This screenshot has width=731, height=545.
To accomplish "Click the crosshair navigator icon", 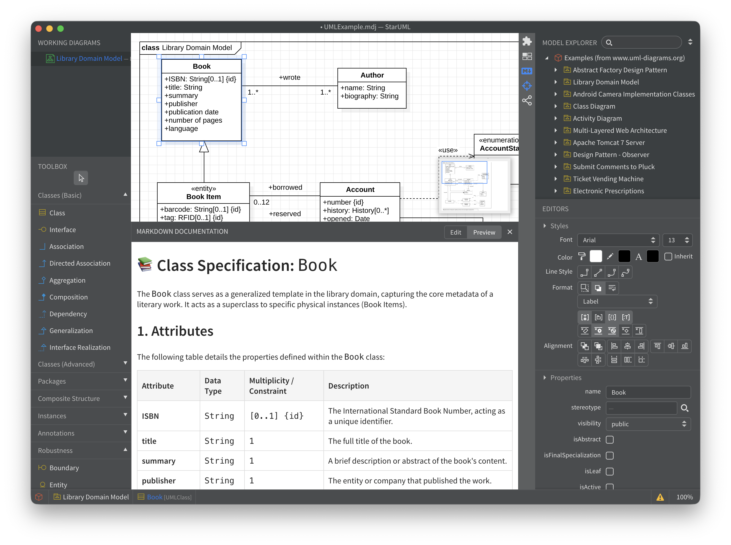I will click(527, 86).
